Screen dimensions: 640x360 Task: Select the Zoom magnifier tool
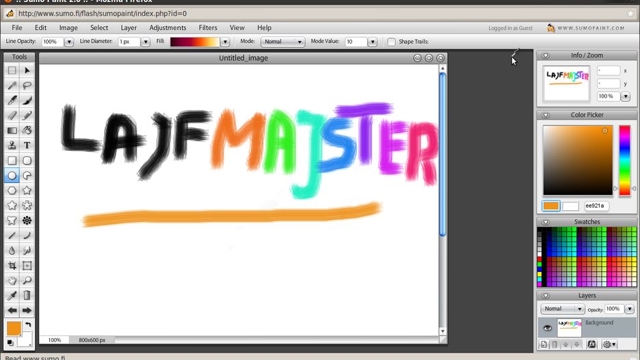coord(27,281)
